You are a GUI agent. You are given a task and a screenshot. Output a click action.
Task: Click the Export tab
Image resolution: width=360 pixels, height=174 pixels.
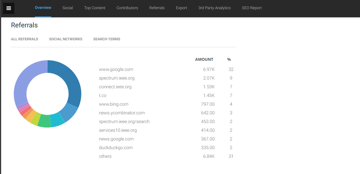181,8
